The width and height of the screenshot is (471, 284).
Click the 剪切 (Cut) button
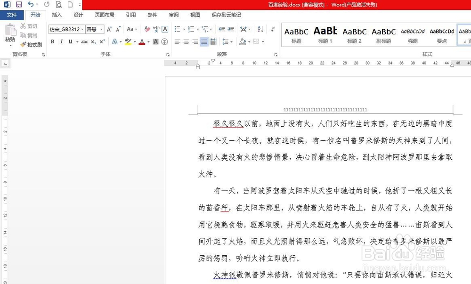click(29, 26)
